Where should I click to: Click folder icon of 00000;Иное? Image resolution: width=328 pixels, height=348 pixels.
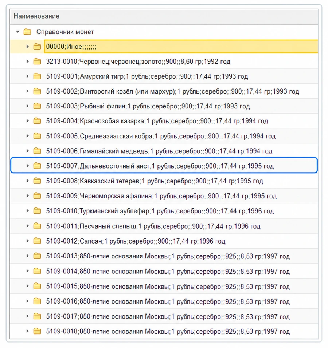point(37,47)
